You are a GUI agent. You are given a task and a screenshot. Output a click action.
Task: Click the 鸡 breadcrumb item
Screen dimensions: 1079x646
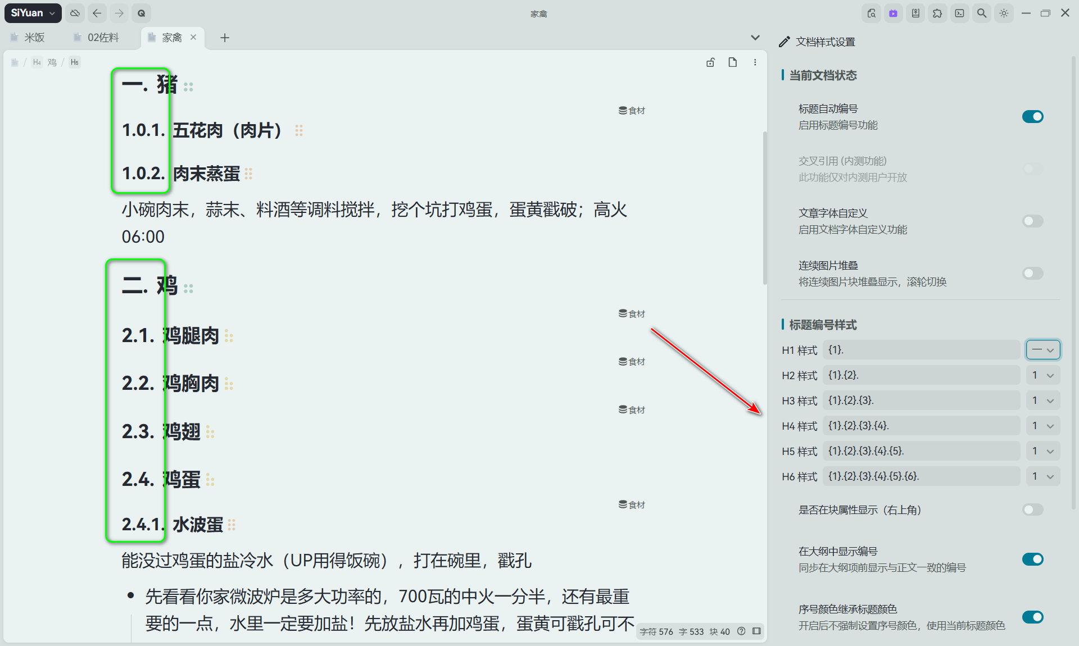(x=52, y=62)
